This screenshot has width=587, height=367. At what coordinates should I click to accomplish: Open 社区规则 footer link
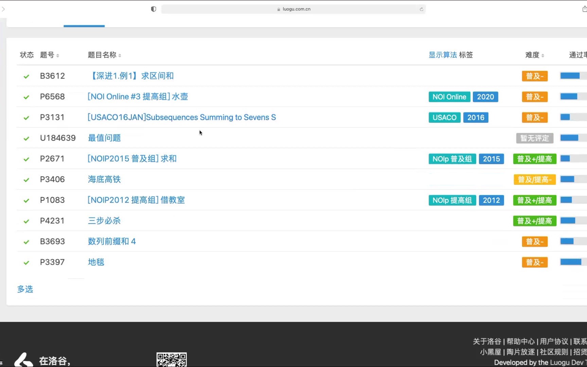point(554,352)
